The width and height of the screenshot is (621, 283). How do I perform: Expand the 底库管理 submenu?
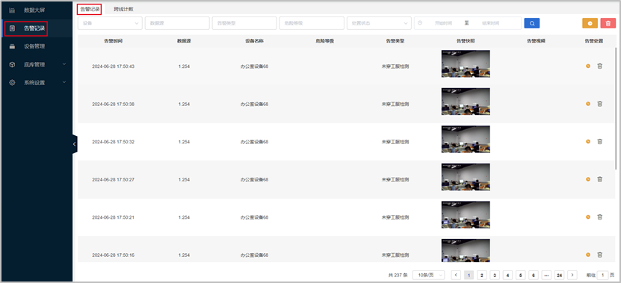point(64,64)
